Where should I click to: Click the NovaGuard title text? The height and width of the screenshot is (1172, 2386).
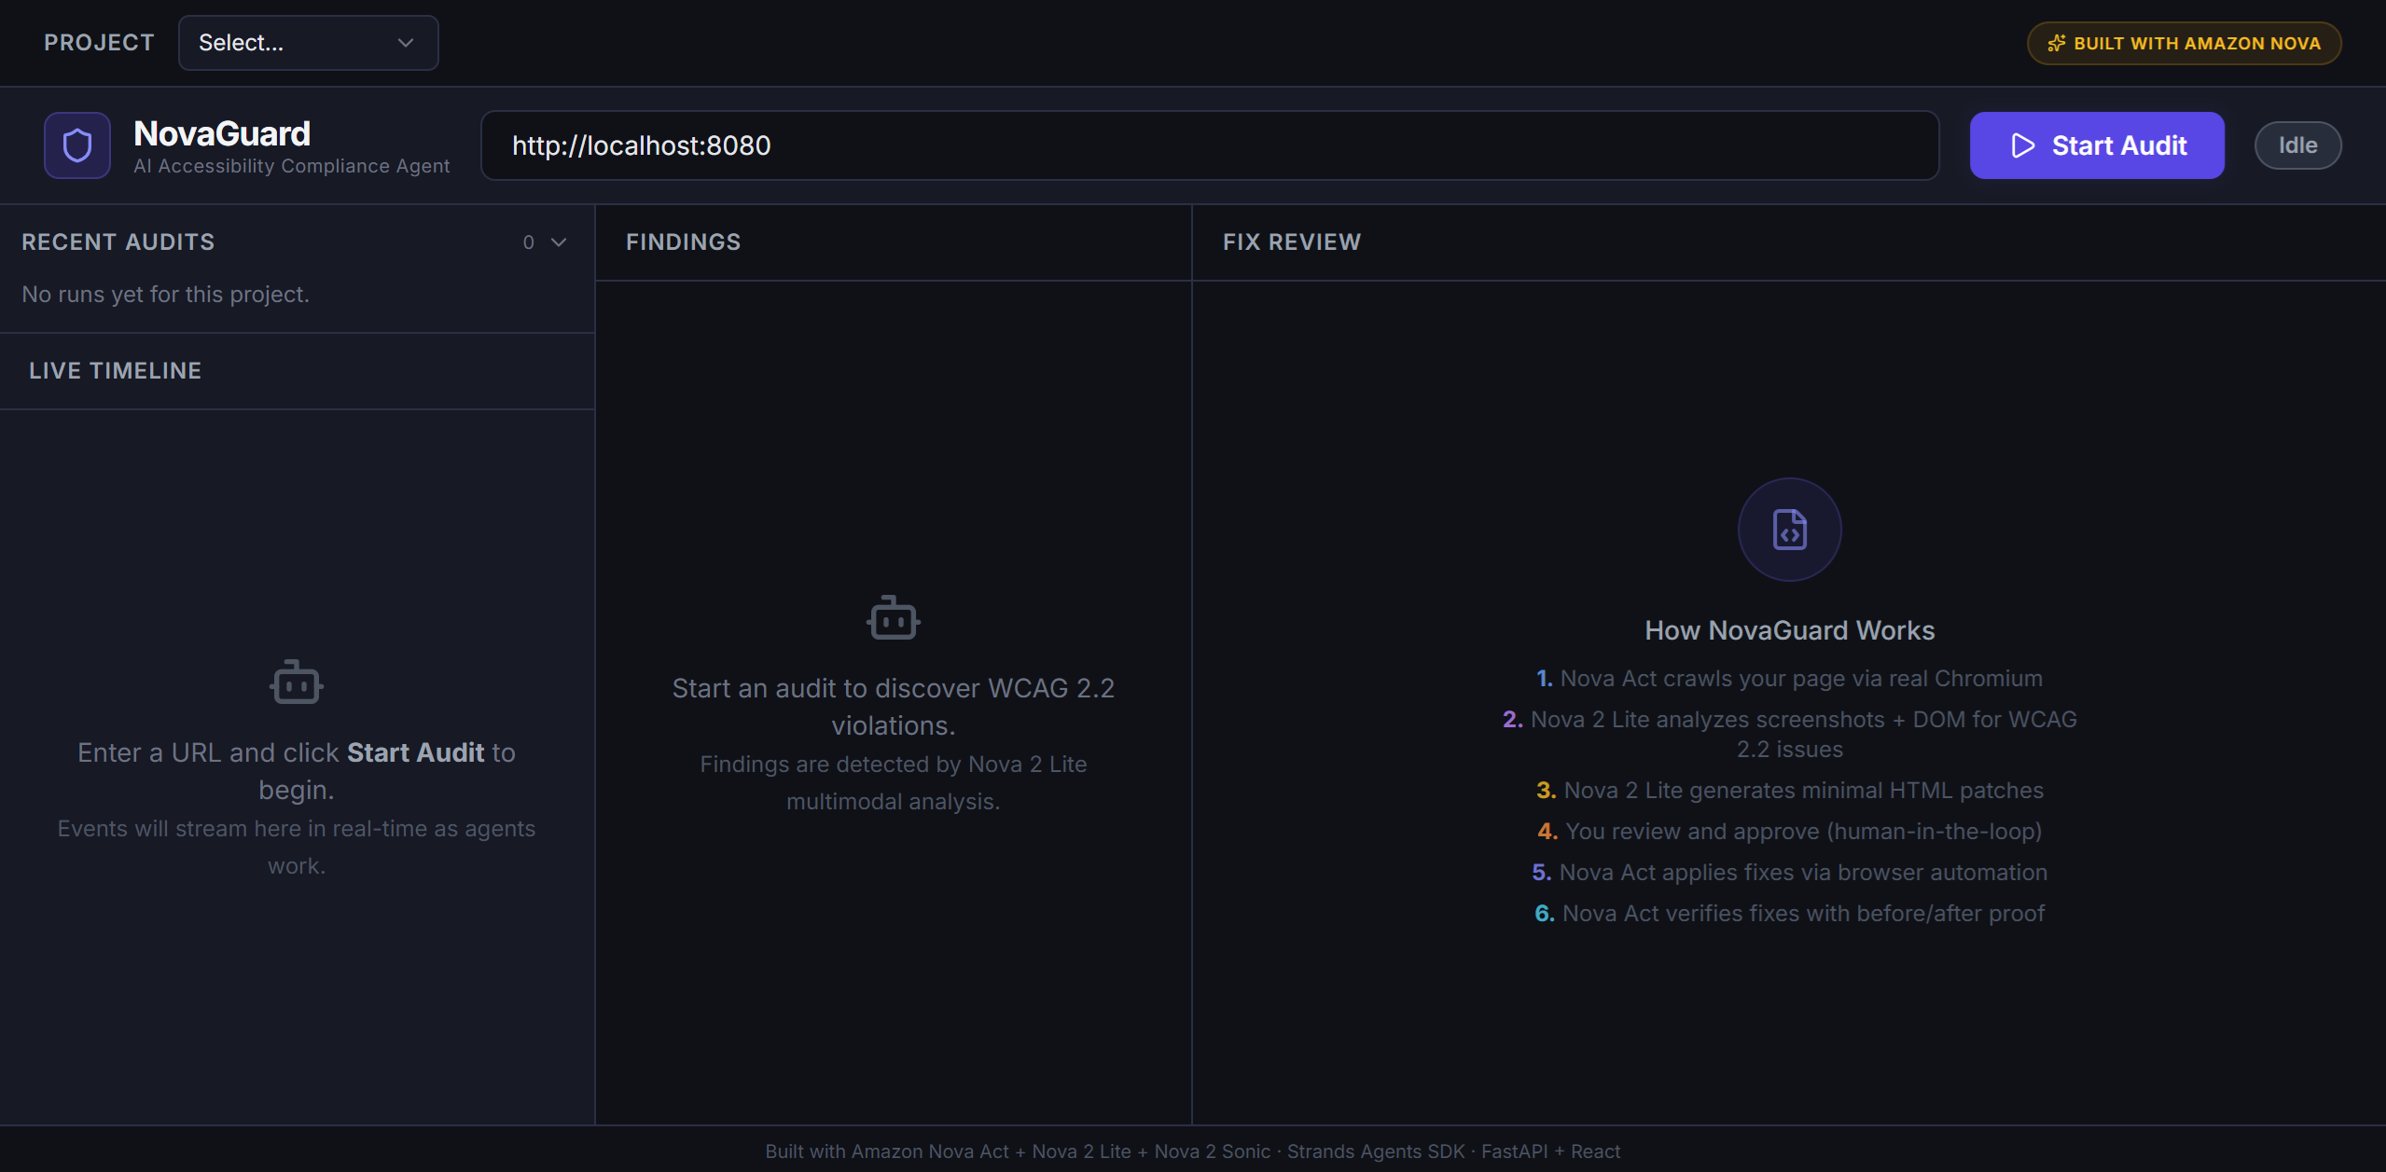pos(222,134)
